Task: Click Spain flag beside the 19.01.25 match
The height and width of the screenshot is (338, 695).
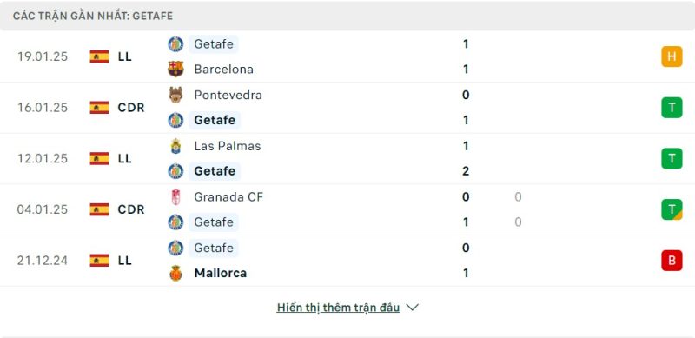Action: click(x=99, y=56)
